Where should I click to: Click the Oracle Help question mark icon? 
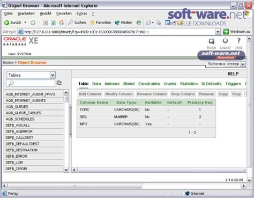(239, 41)
